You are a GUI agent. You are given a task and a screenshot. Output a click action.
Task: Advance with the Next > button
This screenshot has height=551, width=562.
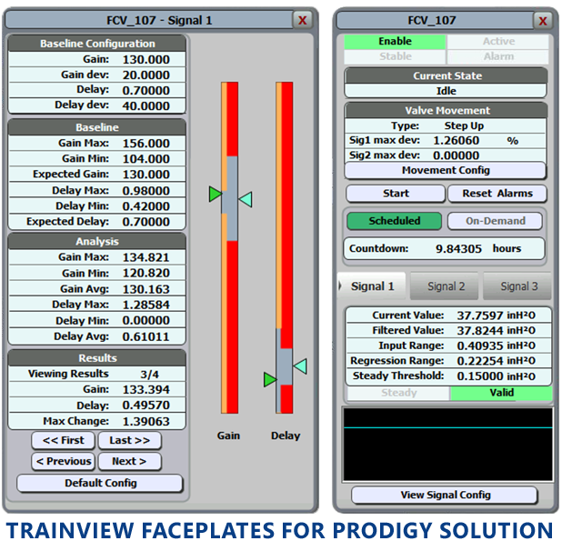click(x=129, y=461)
